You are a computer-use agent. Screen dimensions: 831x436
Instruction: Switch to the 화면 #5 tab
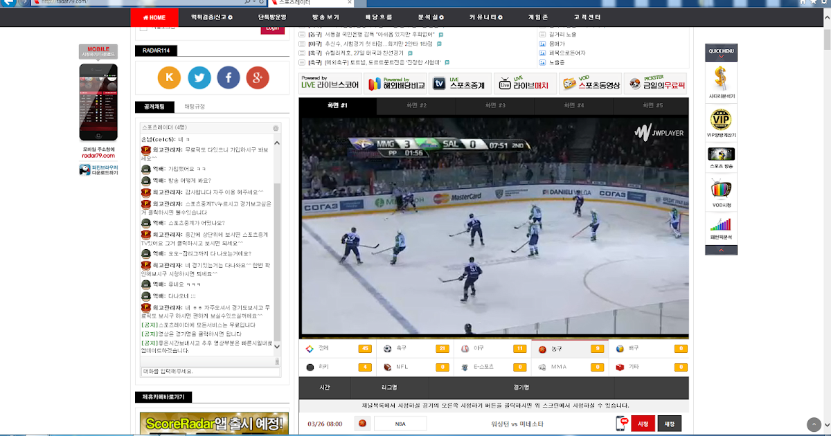tap(652, 106)
